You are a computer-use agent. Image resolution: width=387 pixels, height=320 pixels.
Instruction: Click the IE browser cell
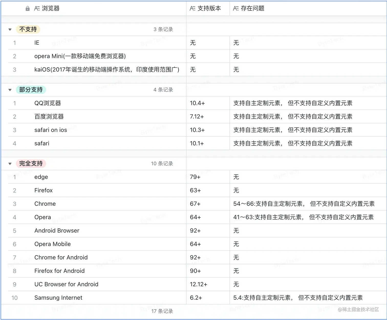pyautogui.click(x=97, y=43)
